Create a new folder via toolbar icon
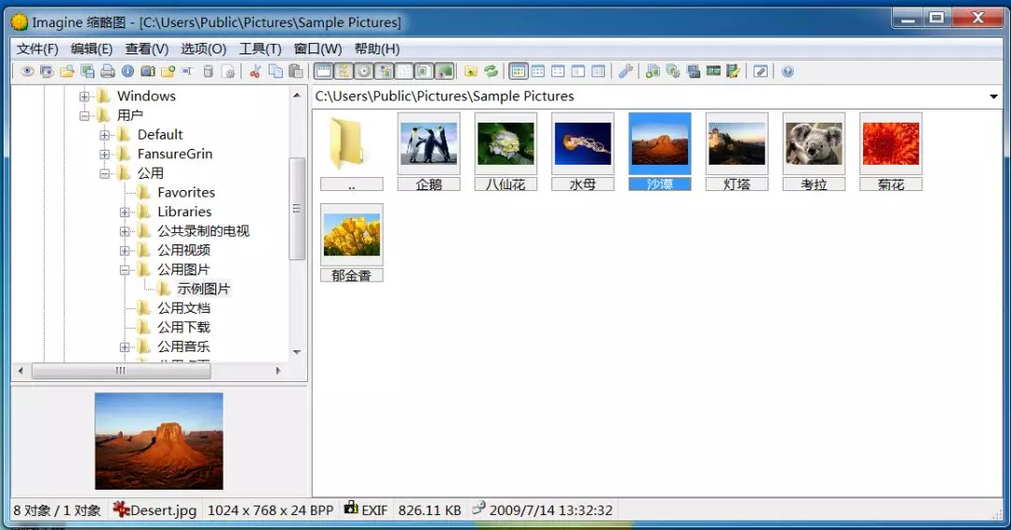Viewport: 1011px width, 530px height. tap(168, 71)
